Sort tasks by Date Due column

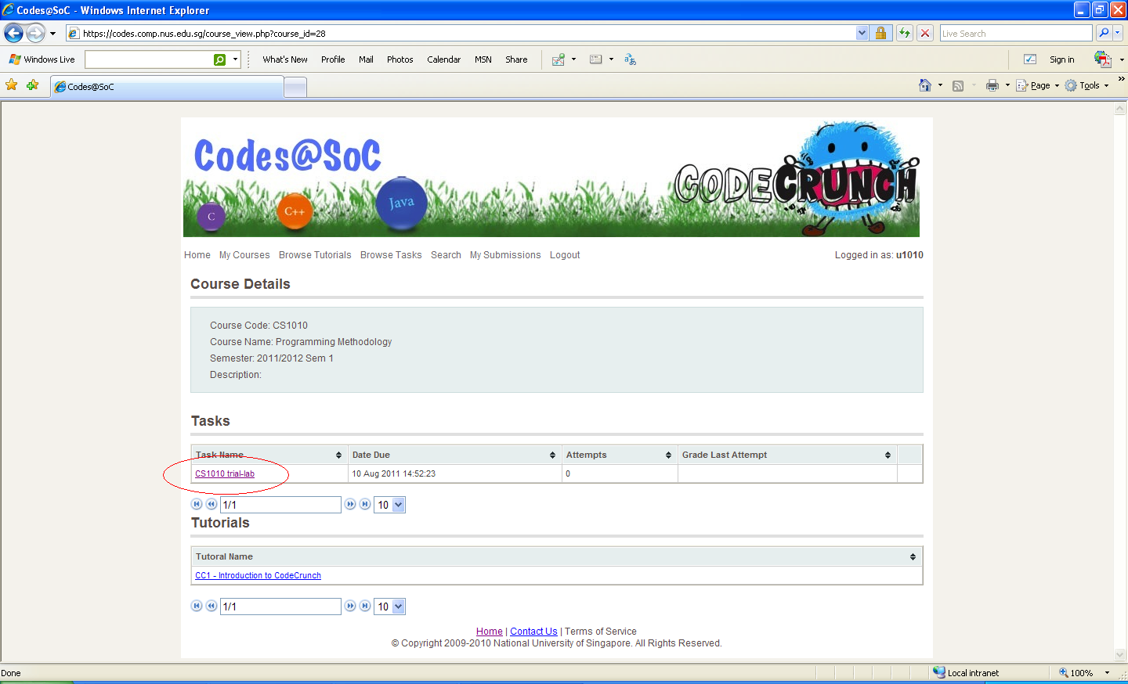point(454,455)
